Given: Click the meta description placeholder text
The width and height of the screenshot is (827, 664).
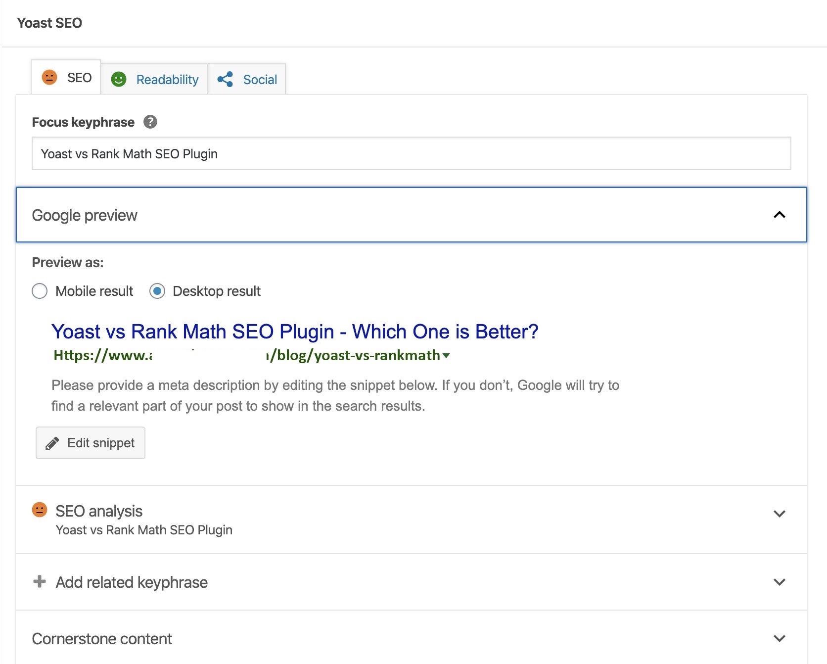Looking at the screenshot, I should coord(335,395).
